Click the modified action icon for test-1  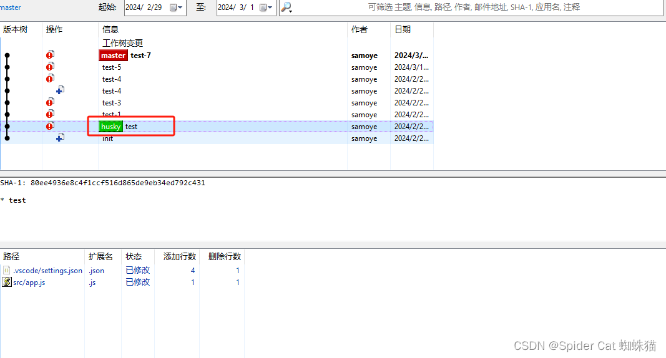point(50,114)
